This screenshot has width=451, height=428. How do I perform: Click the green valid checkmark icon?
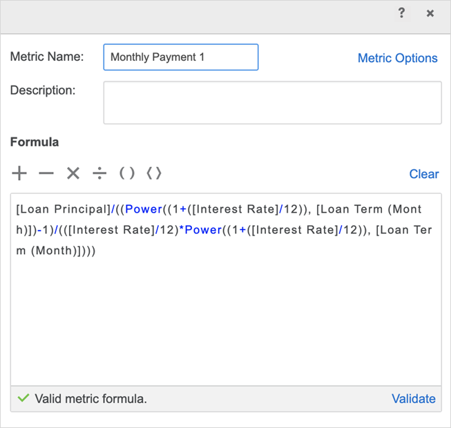tap(23, 398)
